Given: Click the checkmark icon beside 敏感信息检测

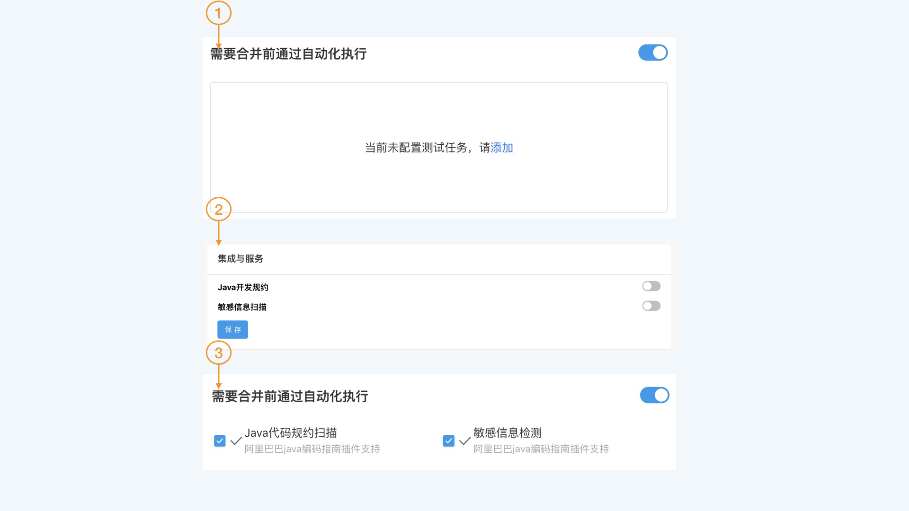Looking at the screenshot, I should point(464,441).
